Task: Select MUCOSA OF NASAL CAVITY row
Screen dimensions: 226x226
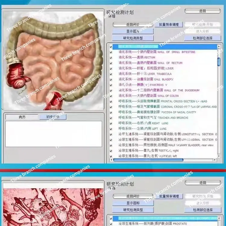Action: 157,112
